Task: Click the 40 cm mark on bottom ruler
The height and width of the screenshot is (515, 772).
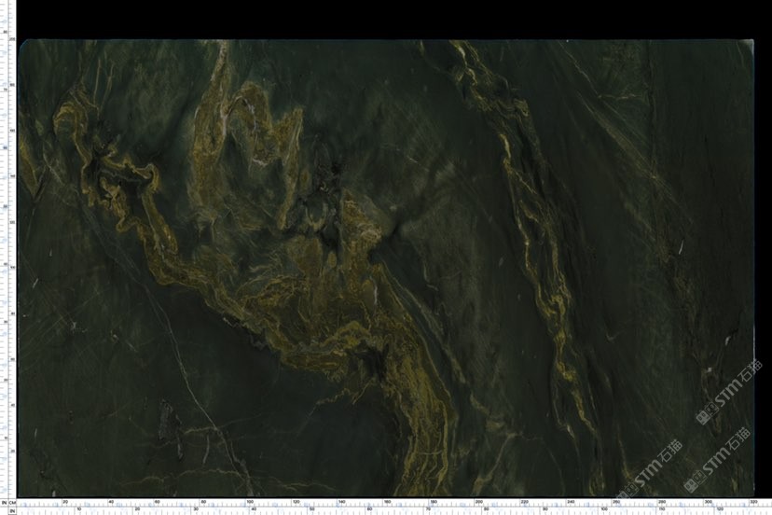Action: [x=111, y=502]
